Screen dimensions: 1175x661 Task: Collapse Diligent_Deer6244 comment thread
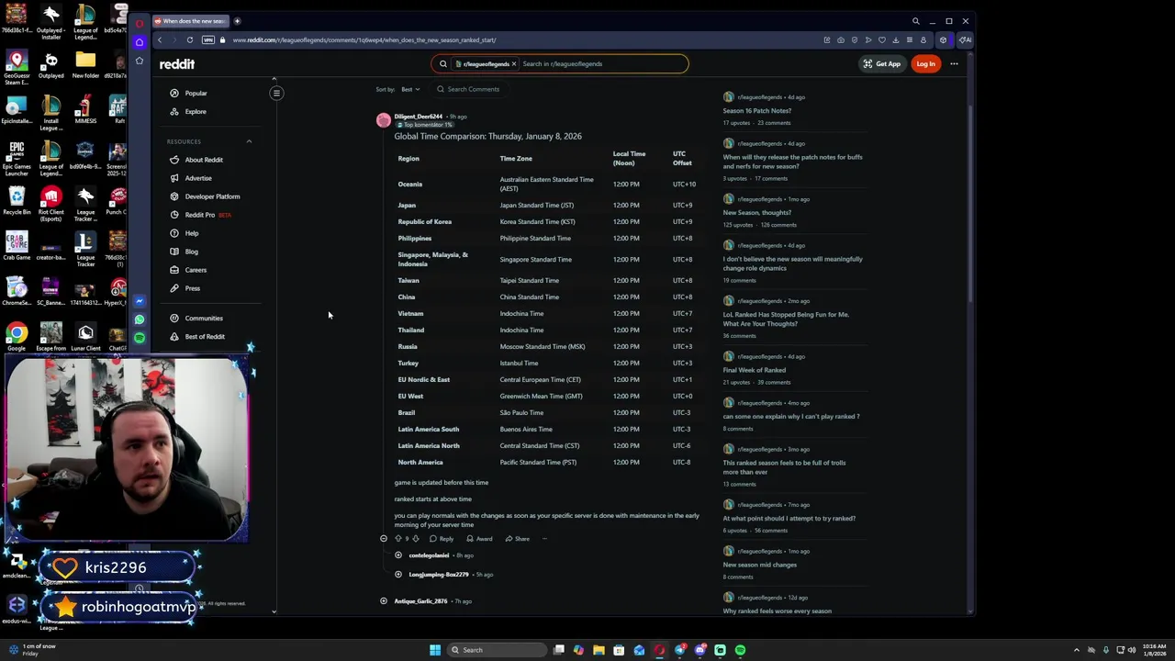tap(384, 539)
